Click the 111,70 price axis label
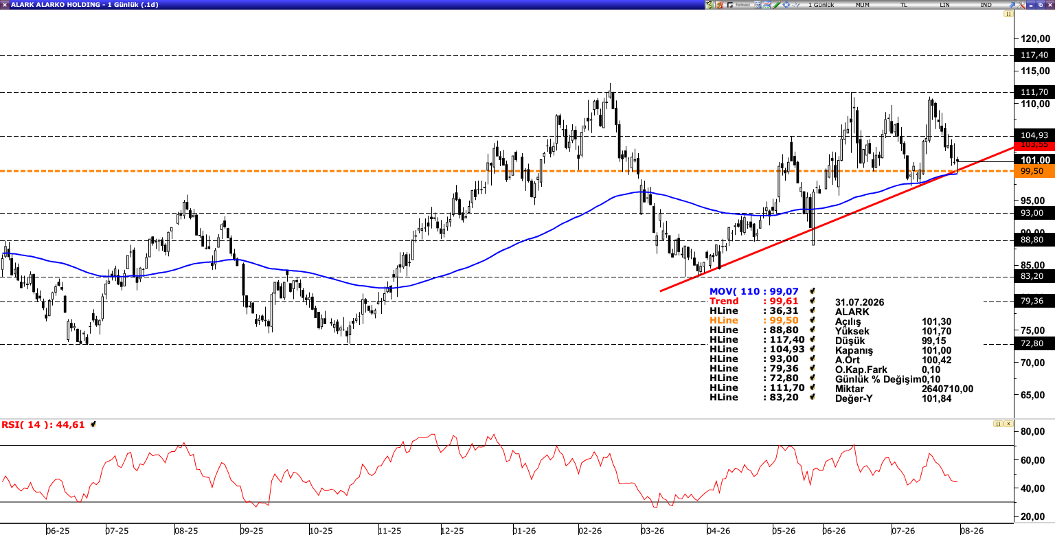Image resolution: width=1055 pixels, height=535 pixels. coord(1034,92)
